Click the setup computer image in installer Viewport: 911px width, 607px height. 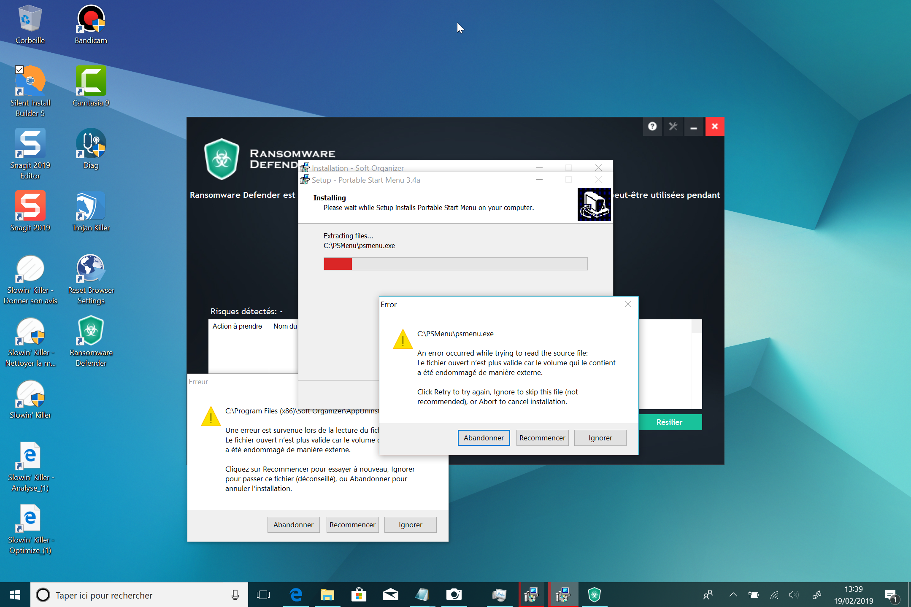click(594, 205)
